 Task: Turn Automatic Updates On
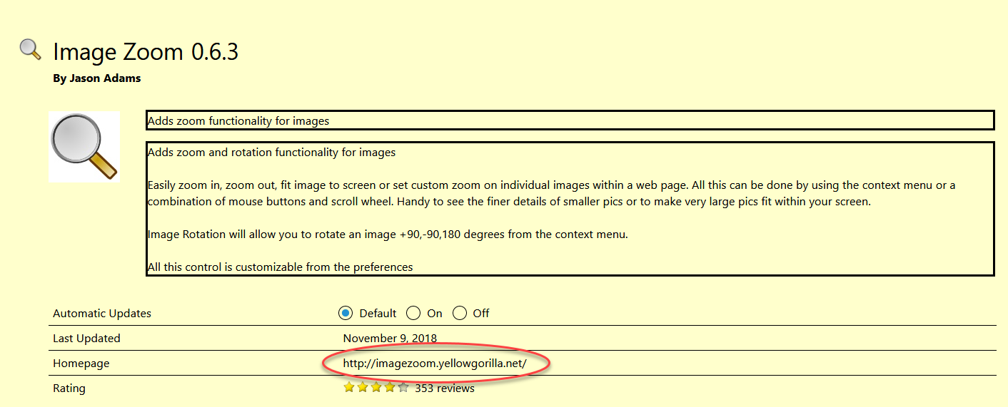click(413, 313)
